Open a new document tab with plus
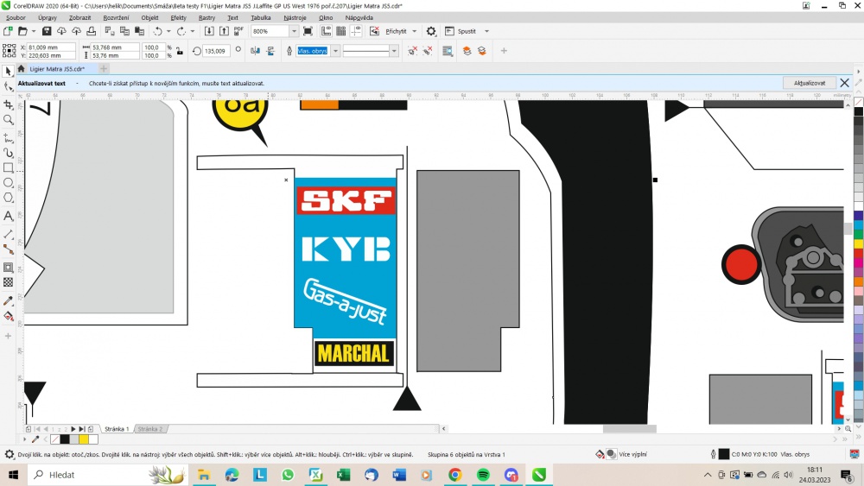This screenshot has height=486, width=864. tap(103, 69)
